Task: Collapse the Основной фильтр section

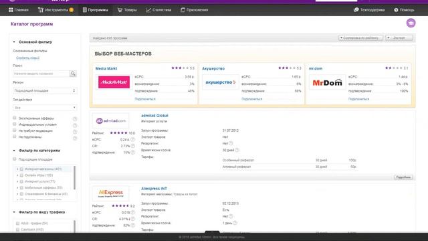Action: click(x=14, y=42)
